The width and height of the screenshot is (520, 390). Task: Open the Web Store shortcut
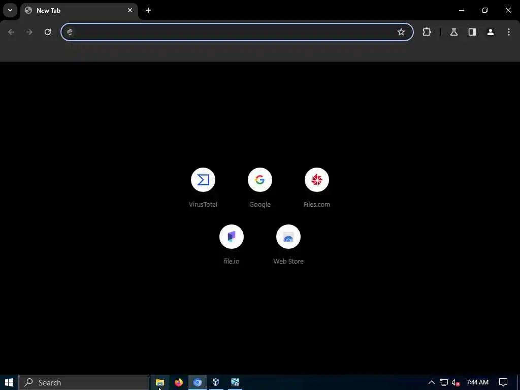[288, 237]
